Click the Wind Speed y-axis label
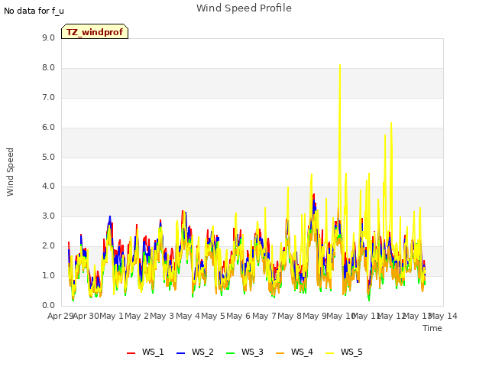This screenshot has height=367, width=489. click(10, 172)
